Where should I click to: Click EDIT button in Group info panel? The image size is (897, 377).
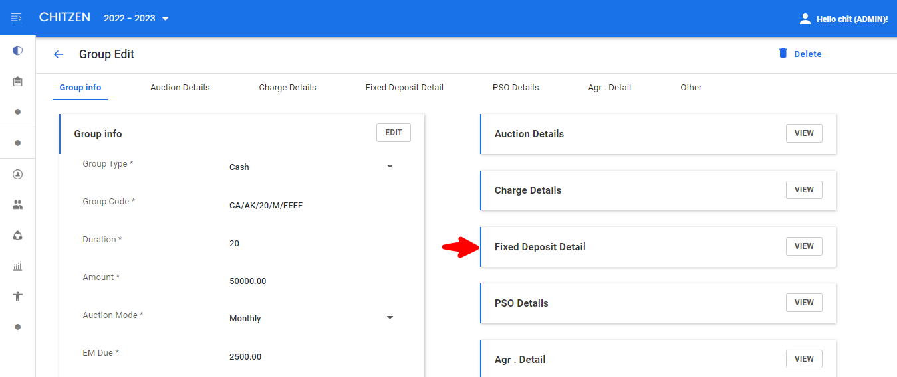[394, 133]
